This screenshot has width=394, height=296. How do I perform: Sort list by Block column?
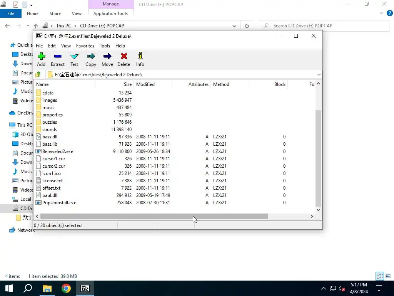tap(268, 84)
